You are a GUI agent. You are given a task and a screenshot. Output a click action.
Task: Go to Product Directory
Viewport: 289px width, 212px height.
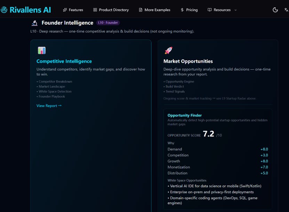pyautogui.click(x=111, y=10)
